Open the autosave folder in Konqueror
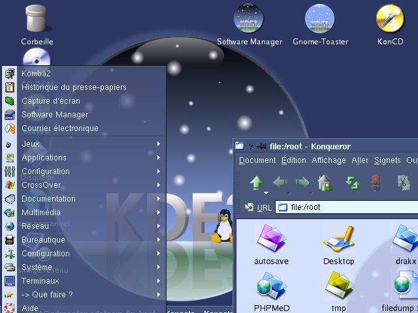 click(x=272, y=239)
